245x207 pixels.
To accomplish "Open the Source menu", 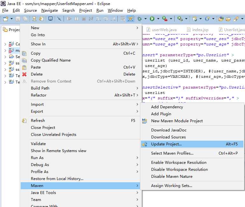I will (31, 10).
